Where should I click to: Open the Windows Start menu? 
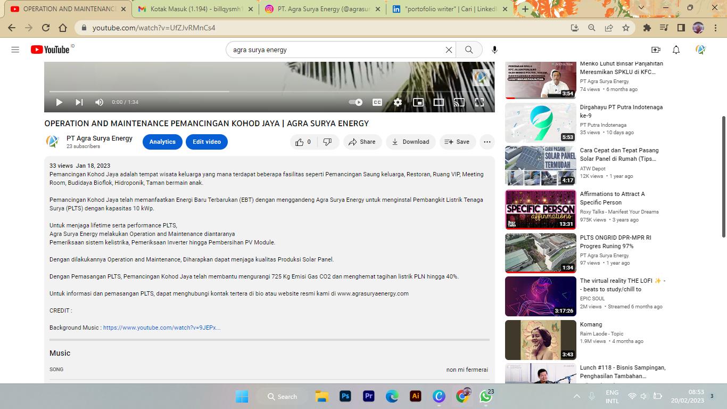pyautogui.click(x=242, y=396)
